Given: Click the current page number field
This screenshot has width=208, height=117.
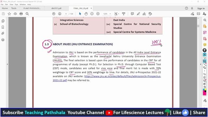Looking at the screenshot, I should coord(66,14).
